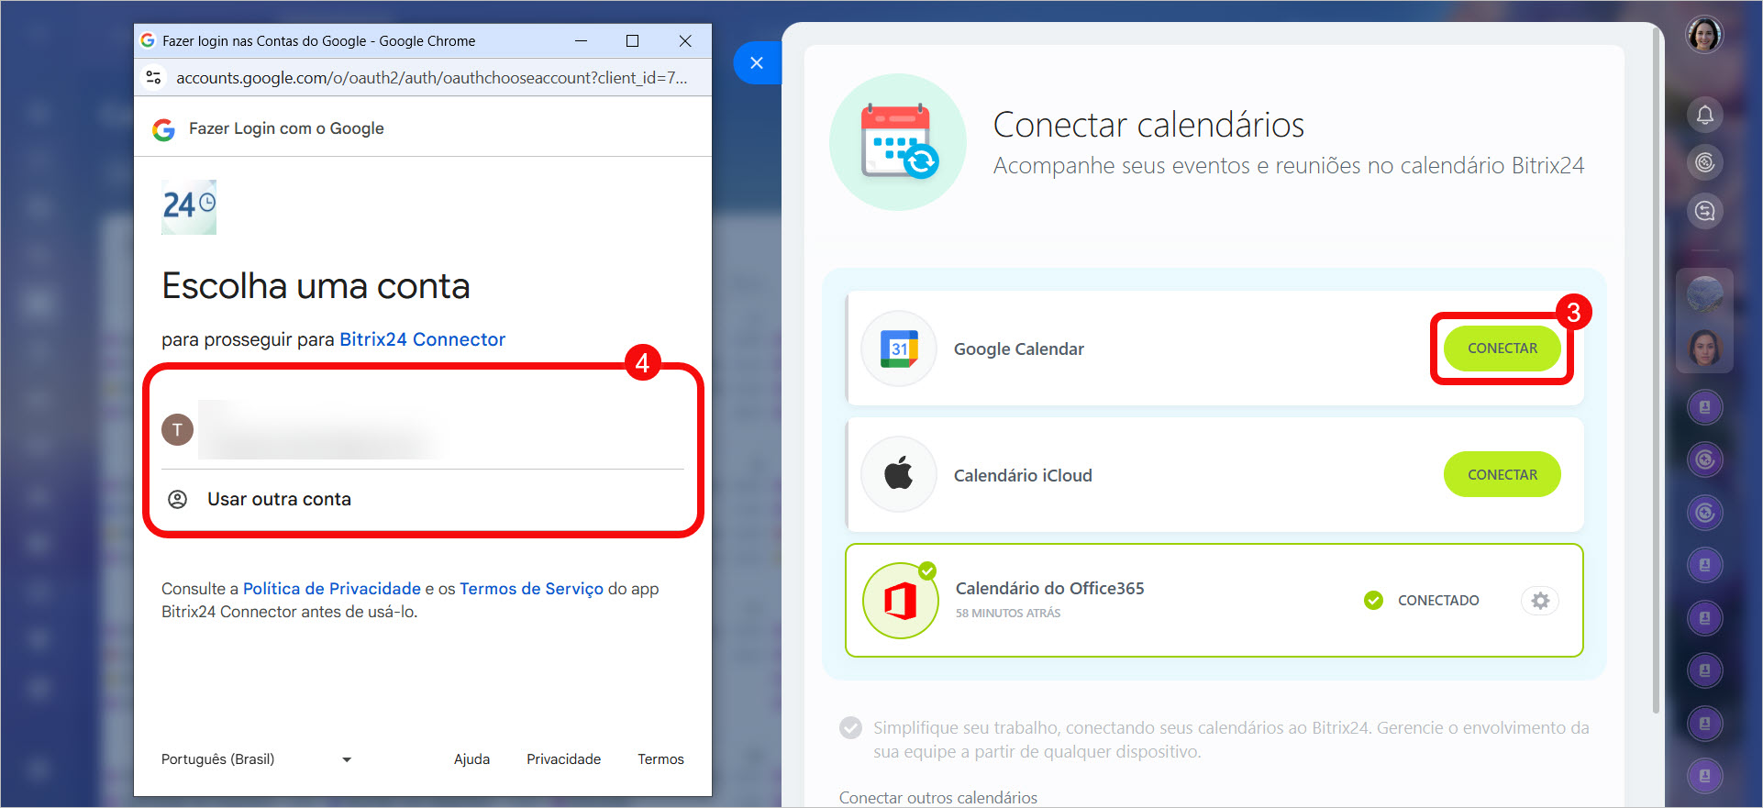Maximize the Google login Chrome window
1763x808 pixels.
[632, 41]
